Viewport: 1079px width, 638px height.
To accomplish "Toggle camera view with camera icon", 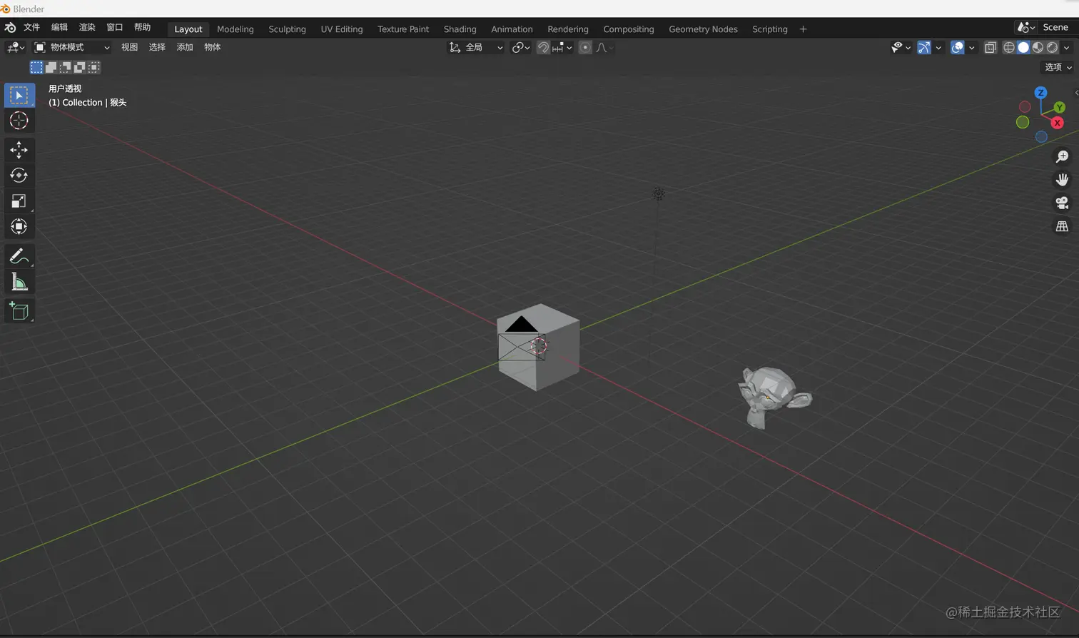I will click(x=1062, y=203).
